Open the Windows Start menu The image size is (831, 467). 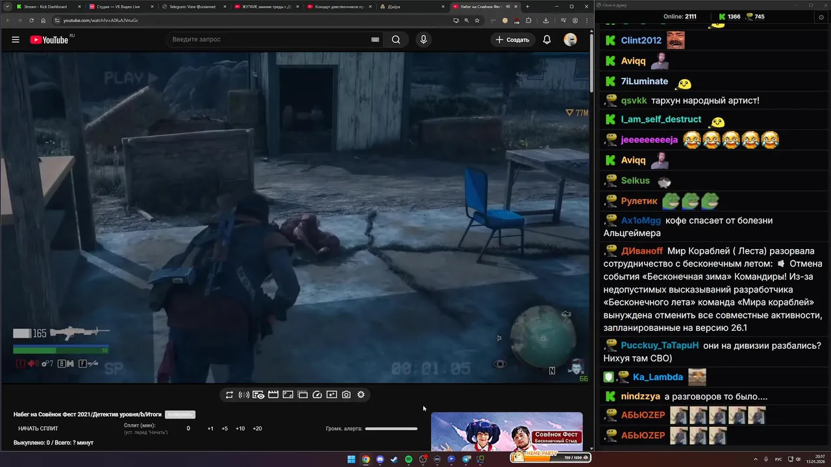pos(351,459)
